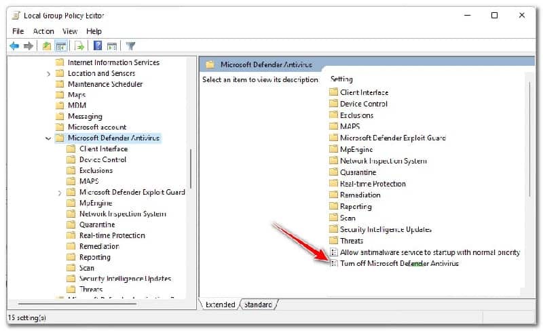
Task: Click Exclusions folder icon in settings list
Action: pos(333,115)
